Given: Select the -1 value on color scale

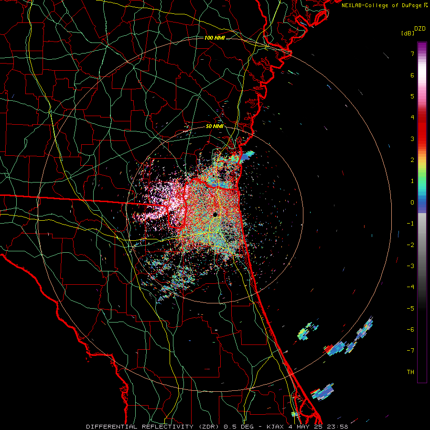Looking at the screenshot, I should [410, 223].
